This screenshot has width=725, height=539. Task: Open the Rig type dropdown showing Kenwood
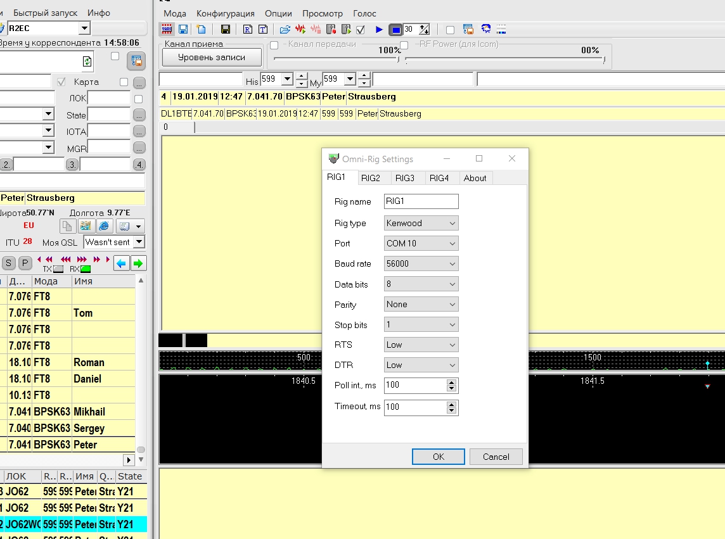421,223
